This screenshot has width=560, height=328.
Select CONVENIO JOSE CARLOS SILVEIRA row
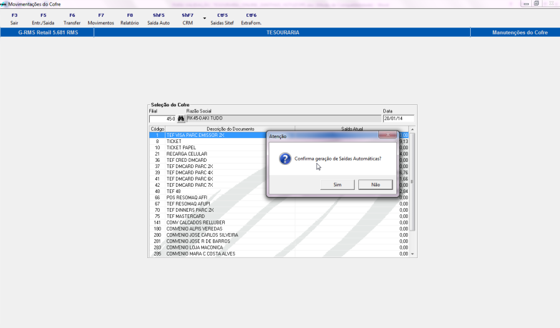pos(278,235)
